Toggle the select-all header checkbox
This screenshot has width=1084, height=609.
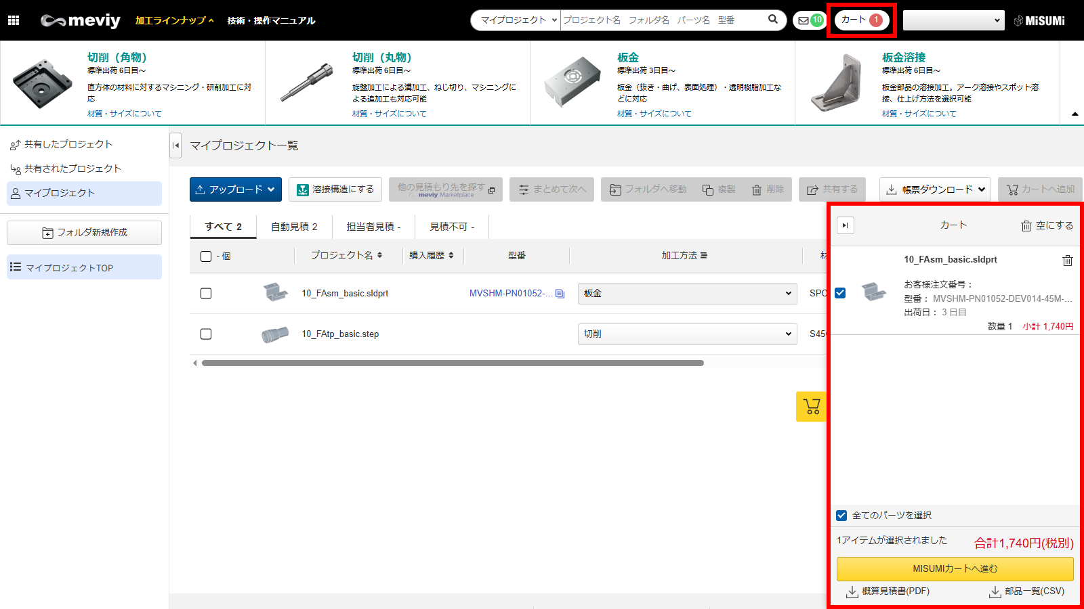pyautogui.click(x=206, y=256)
